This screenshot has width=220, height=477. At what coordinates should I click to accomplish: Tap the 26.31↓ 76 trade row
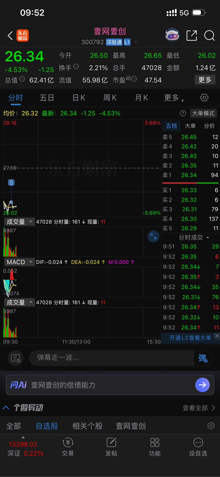coord(190,297)
